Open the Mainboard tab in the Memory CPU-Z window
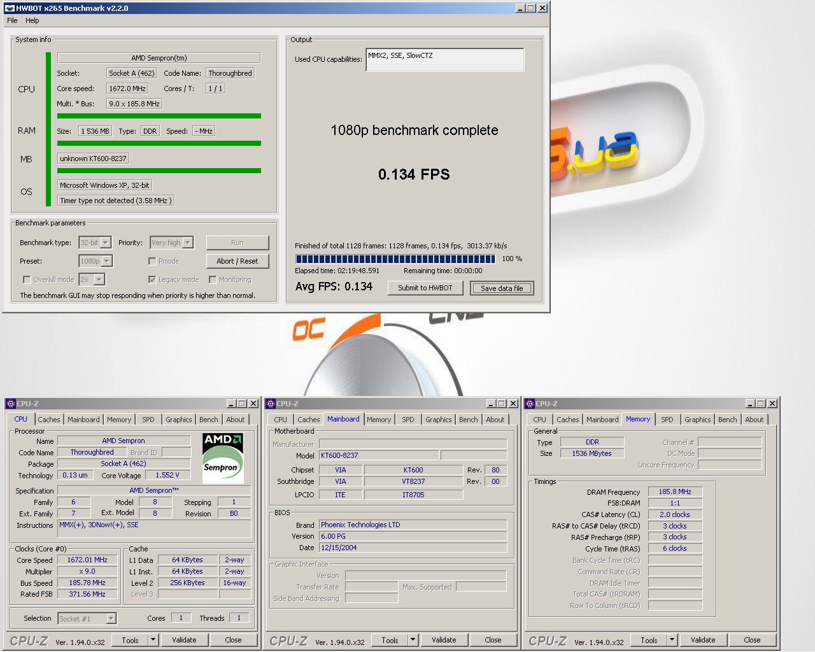815x652 pixels. coord(602,420)
